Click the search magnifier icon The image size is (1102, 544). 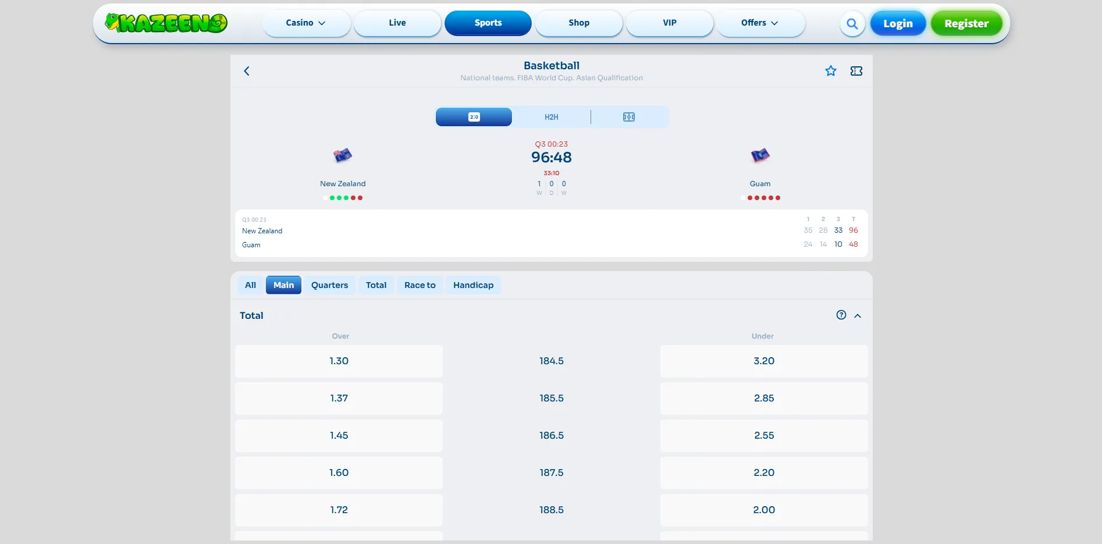[852, 24]
